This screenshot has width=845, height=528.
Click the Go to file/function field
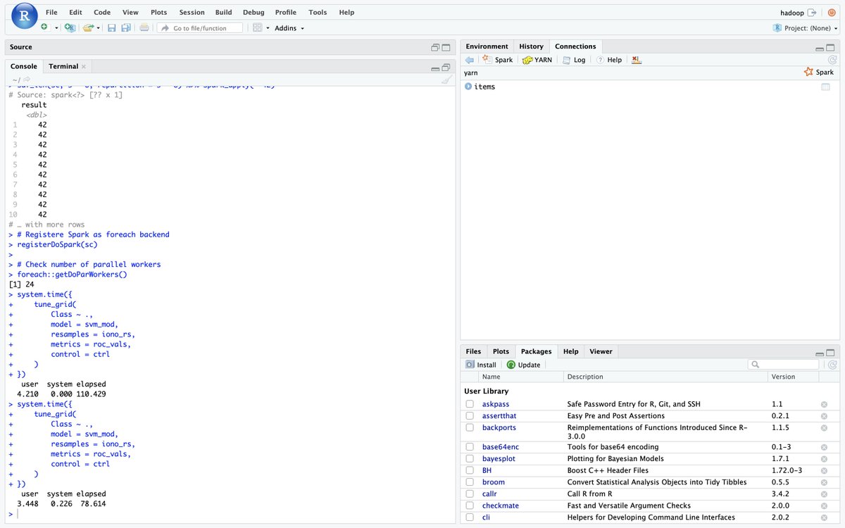(200, 28)
